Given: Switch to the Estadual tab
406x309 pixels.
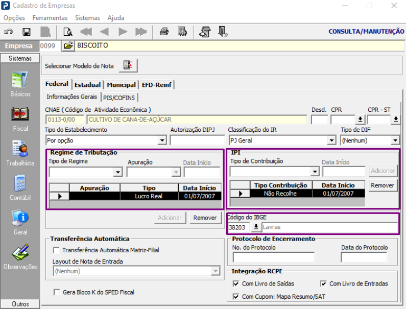Looking at the screenshot, I should point(88,85).
